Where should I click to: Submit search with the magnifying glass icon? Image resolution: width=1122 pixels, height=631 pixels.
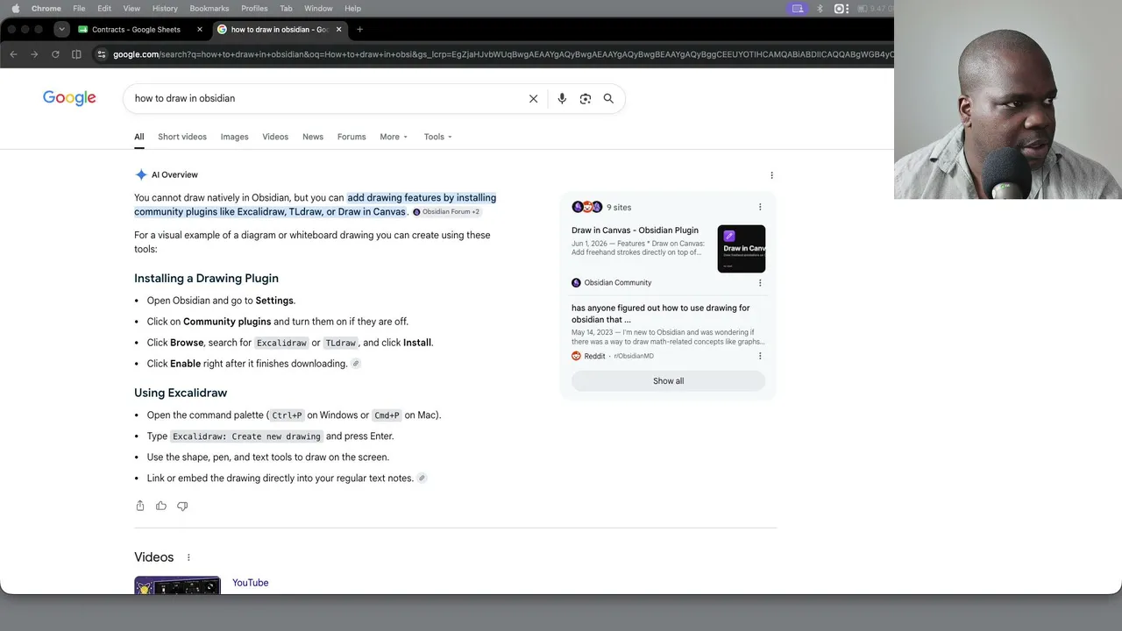[608, 99]
